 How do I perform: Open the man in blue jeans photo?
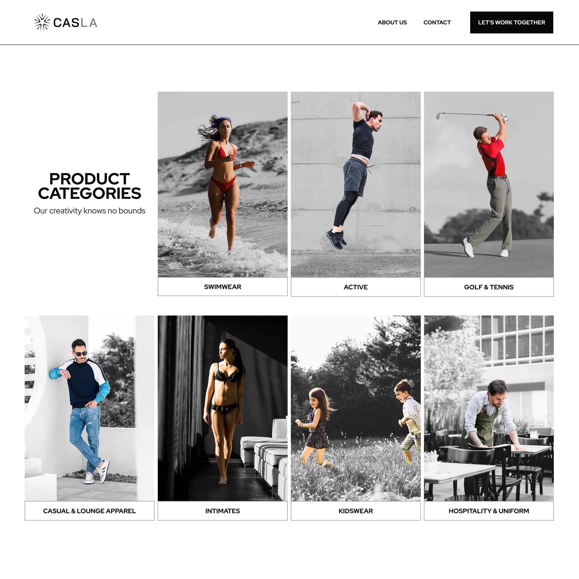[90, 409]
